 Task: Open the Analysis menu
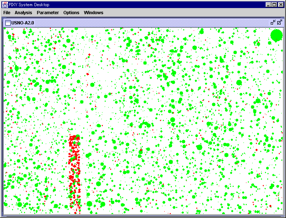pyautogui.click(x=23, y=13)
